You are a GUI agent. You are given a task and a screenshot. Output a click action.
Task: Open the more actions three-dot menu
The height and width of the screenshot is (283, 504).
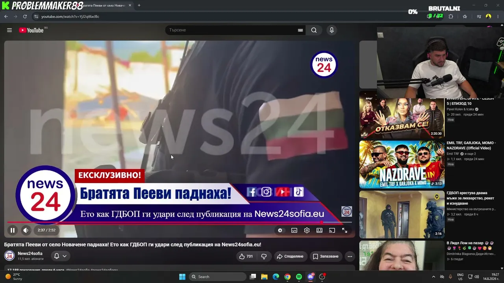click(350, 256)
